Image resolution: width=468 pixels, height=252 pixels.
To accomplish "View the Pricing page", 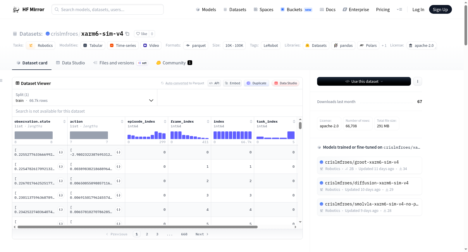I will [383, 9].
